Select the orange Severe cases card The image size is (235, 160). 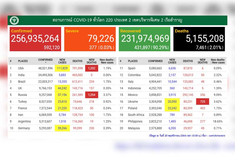point(90,39)
